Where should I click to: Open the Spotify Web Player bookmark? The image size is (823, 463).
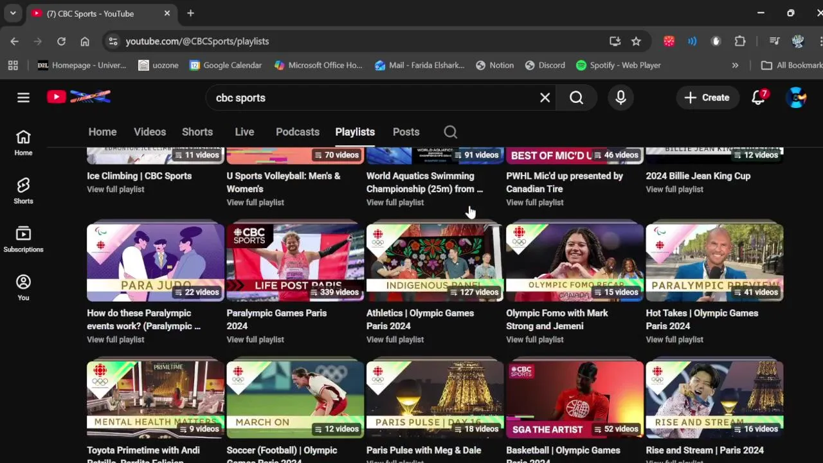pyautogui.click(x=619, y=65)
